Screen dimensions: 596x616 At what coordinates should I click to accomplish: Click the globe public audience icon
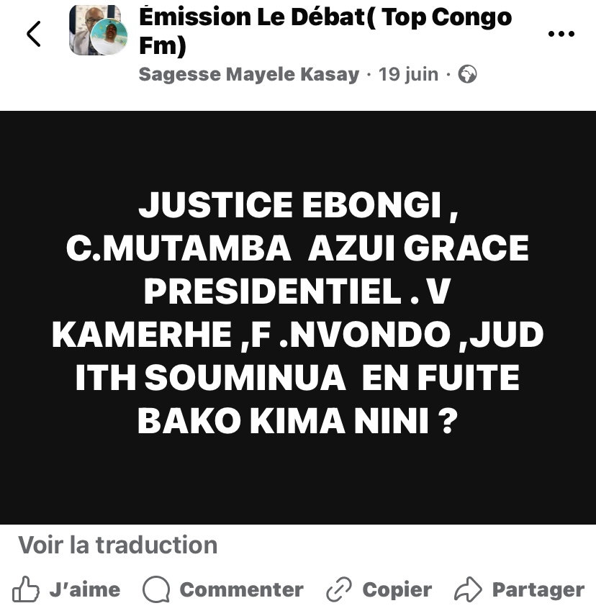(467, 74)
